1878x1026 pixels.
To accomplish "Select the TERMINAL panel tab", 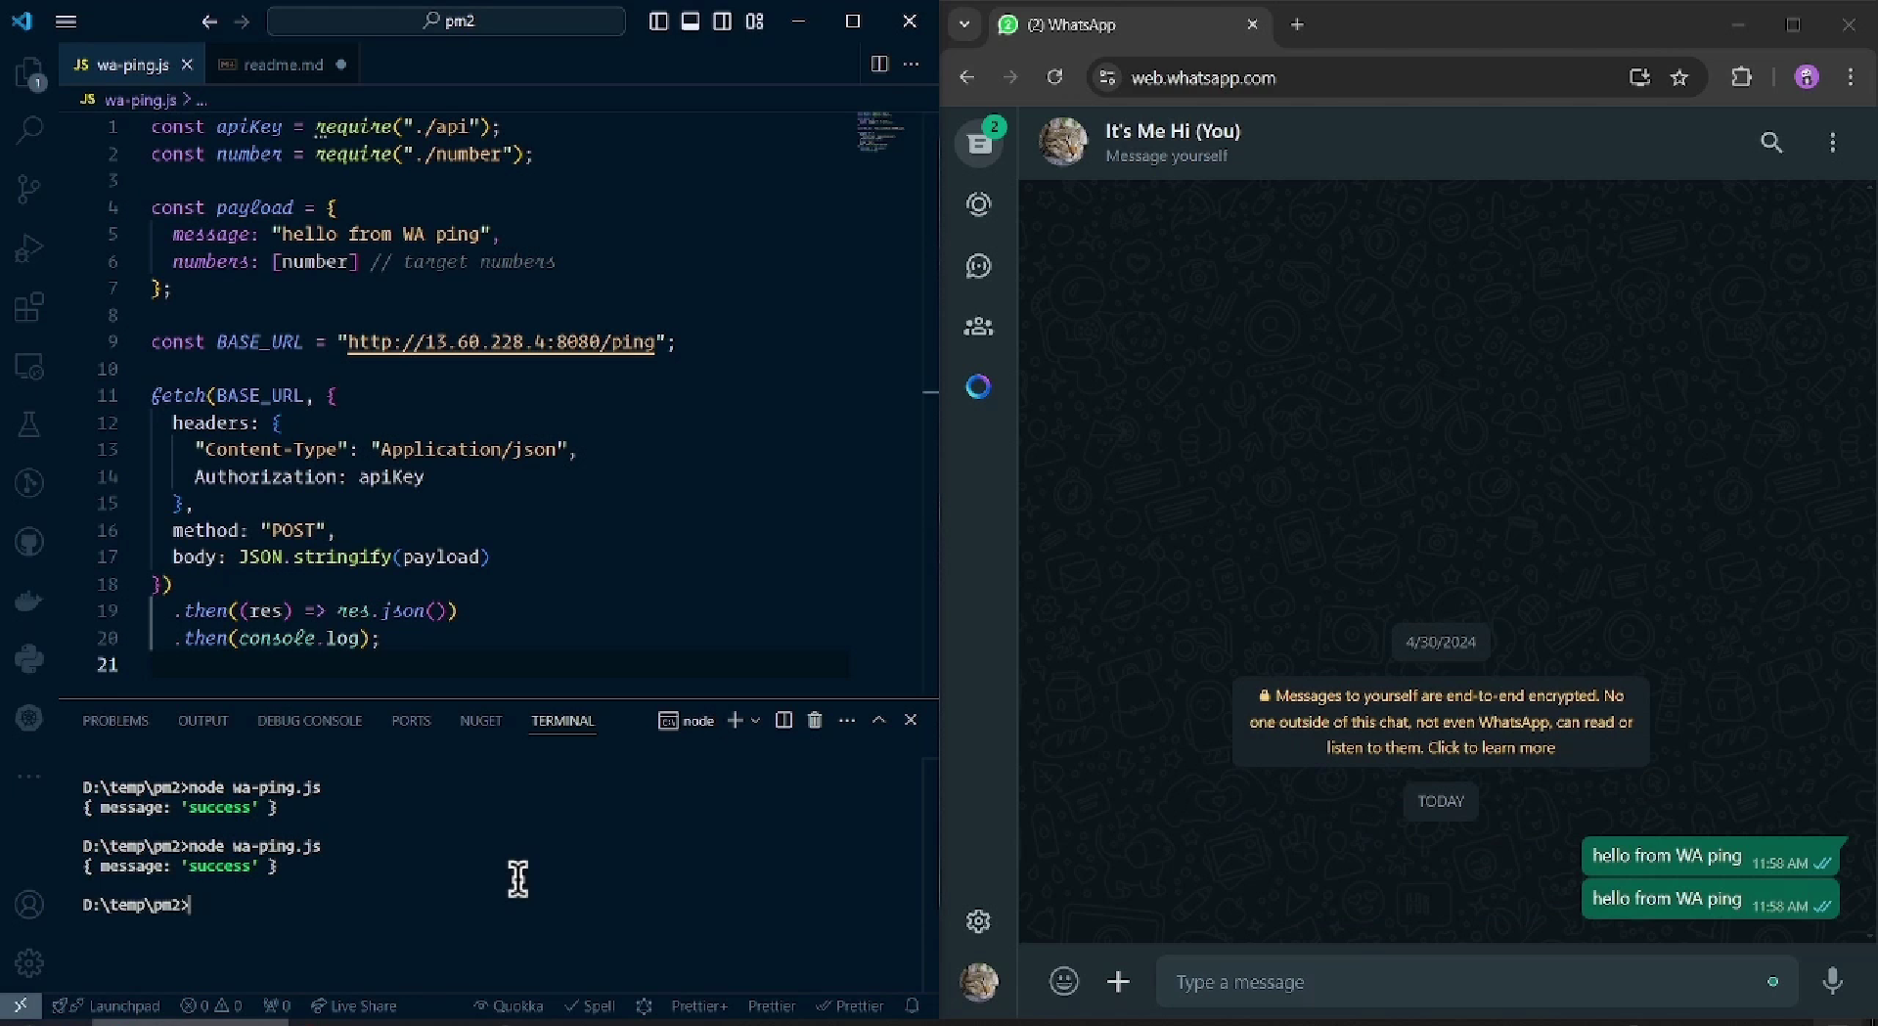I will [562, 721].
